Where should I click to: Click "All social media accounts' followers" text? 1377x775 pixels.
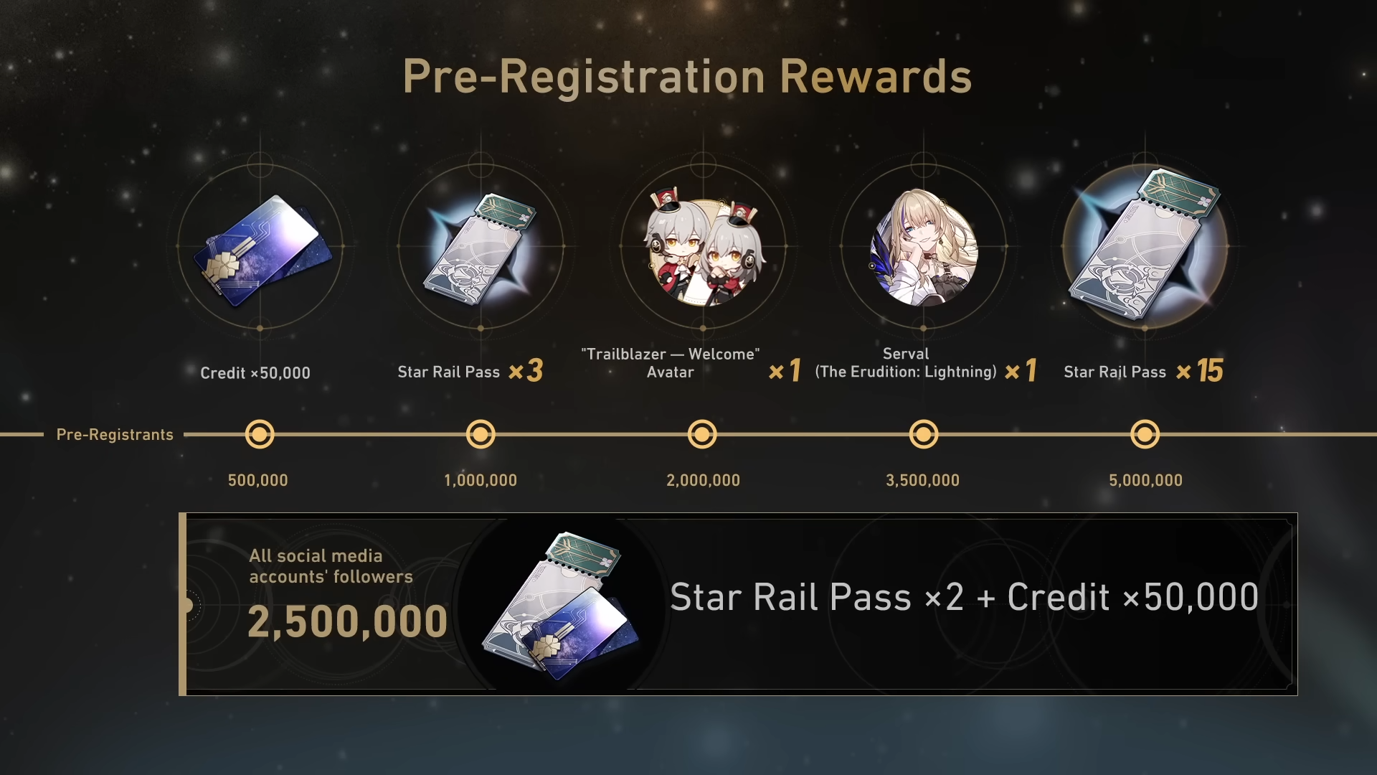point(331,566)
